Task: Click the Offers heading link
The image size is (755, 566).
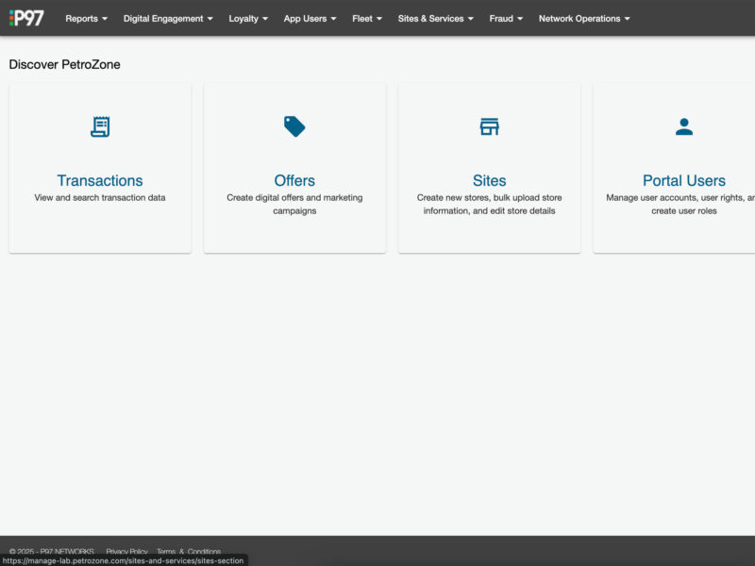Action: pyautogui.click(x=294, y=180)
